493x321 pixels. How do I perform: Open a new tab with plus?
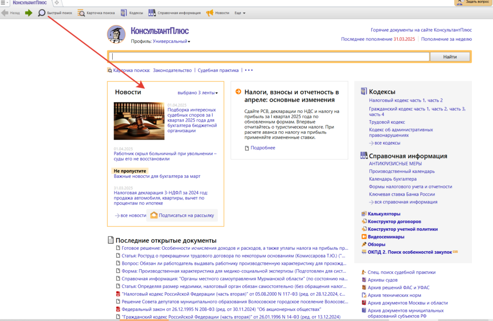(57, 2)
